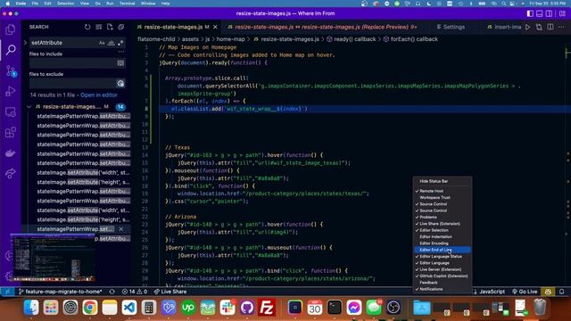Click the Open in editor link
The width and height of the screenshot is (571, 321).
(99, 95)
